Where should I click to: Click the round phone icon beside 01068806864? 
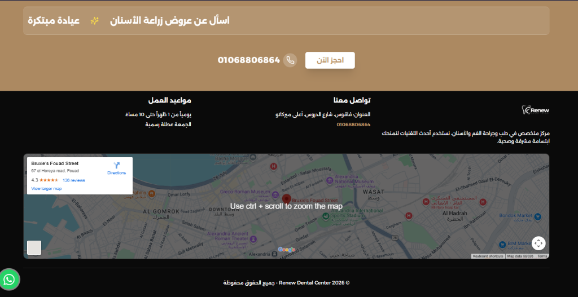[290, 60]
